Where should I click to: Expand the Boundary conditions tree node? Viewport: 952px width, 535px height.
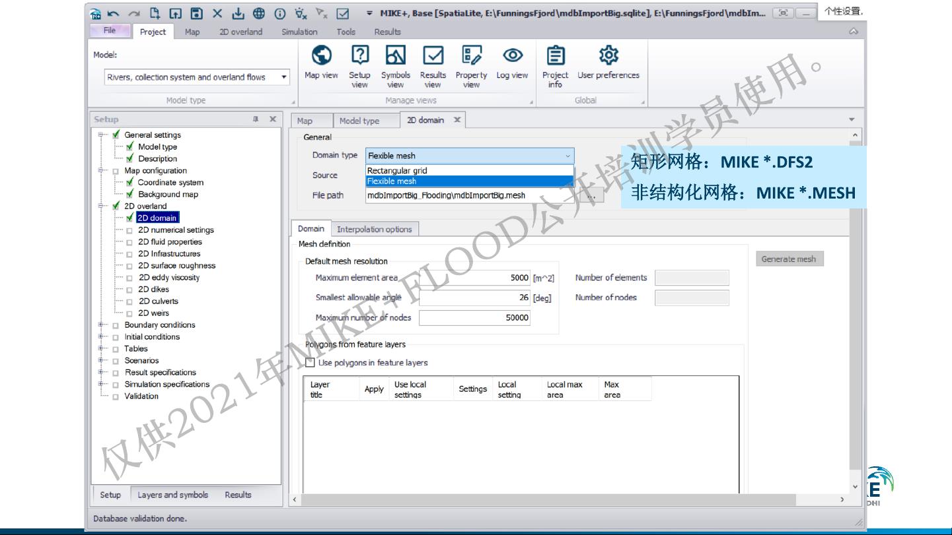click(x=102, y=325)
